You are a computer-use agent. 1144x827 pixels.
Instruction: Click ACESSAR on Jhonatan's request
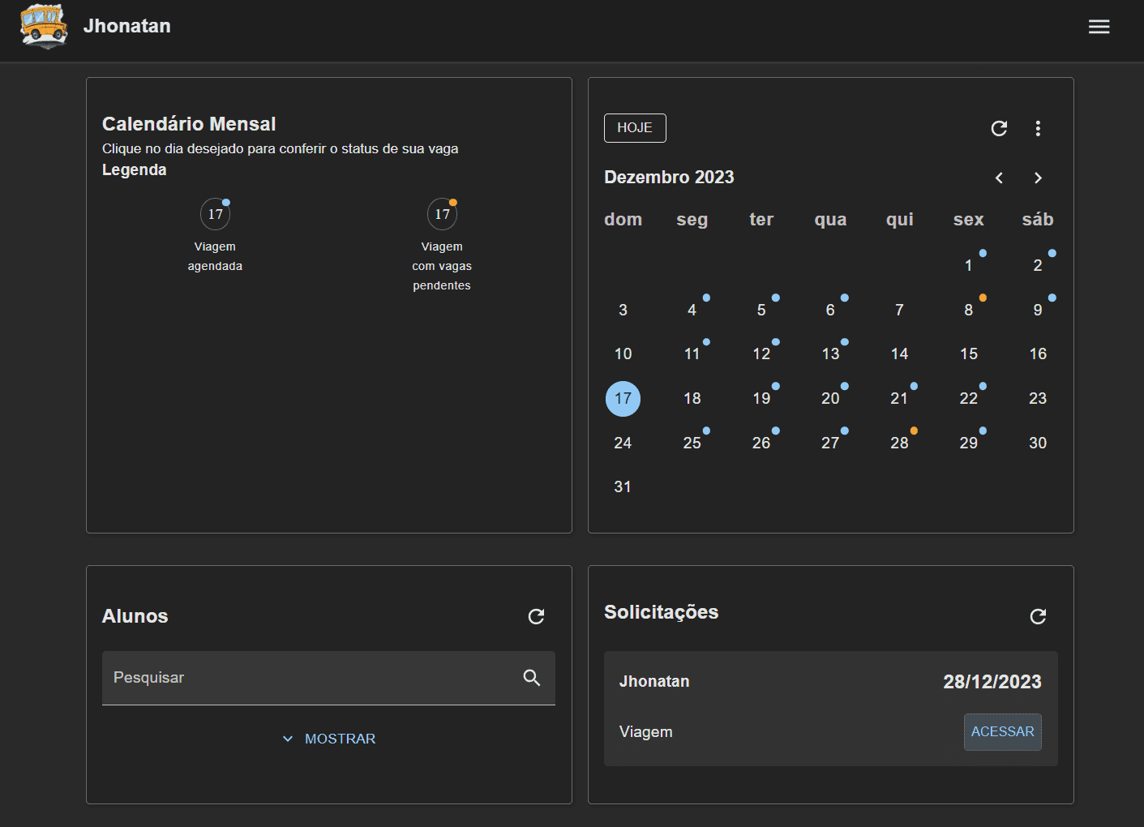(x=1002, y=731)
